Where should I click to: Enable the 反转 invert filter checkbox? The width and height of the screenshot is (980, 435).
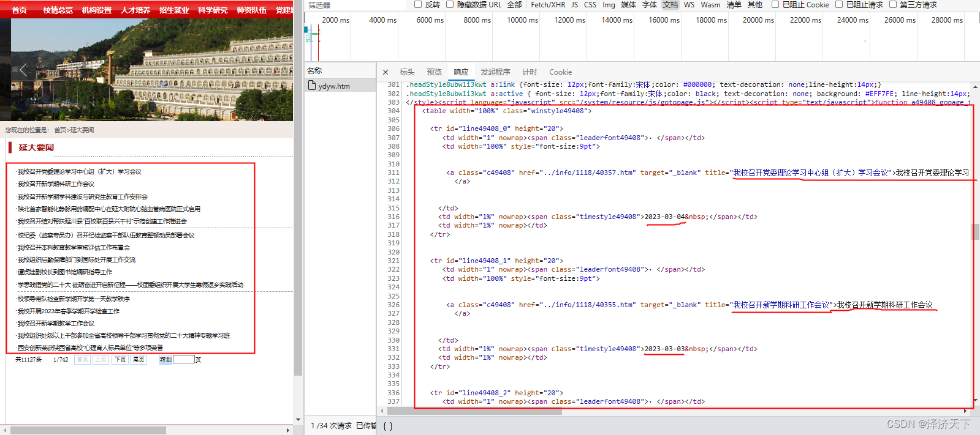tap(418, 4)
